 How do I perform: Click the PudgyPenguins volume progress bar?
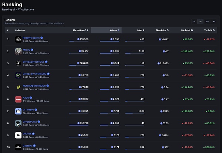(x=109, y=41)
